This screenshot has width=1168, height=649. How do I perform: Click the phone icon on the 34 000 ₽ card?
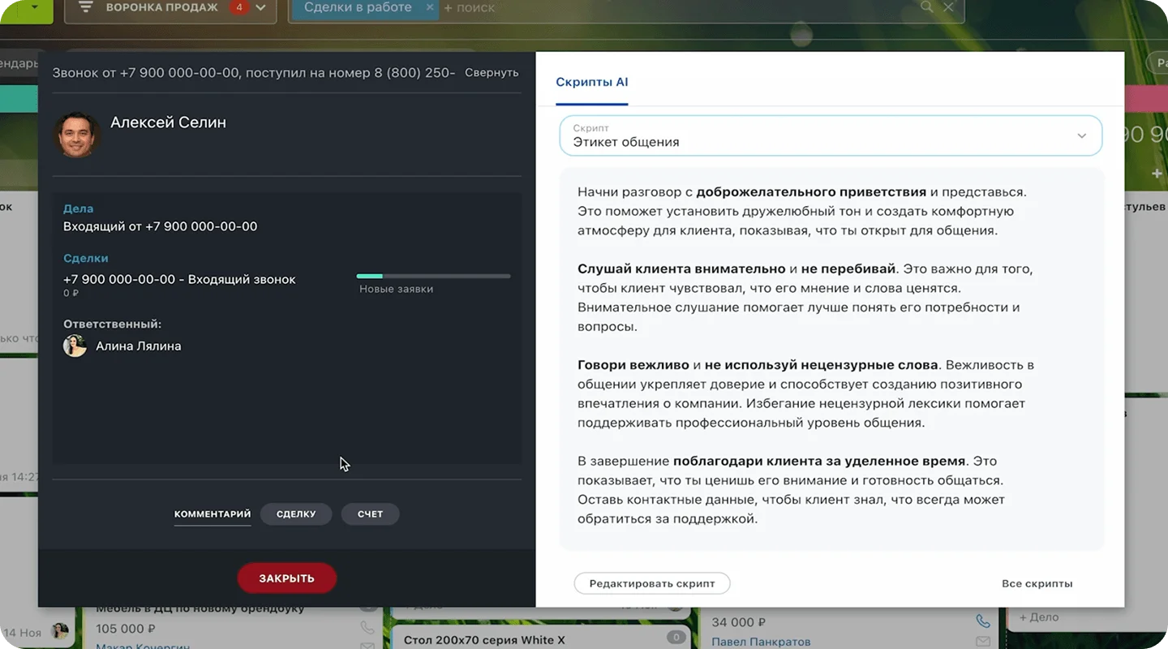pyautogui.click(x=983, y=621)
